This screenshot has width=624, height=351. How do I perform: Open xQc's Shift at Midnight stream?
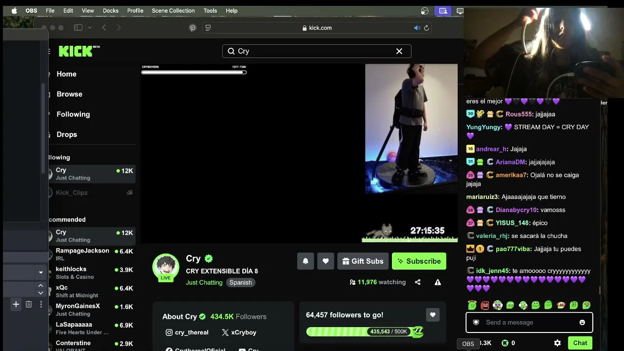[92, 292]
